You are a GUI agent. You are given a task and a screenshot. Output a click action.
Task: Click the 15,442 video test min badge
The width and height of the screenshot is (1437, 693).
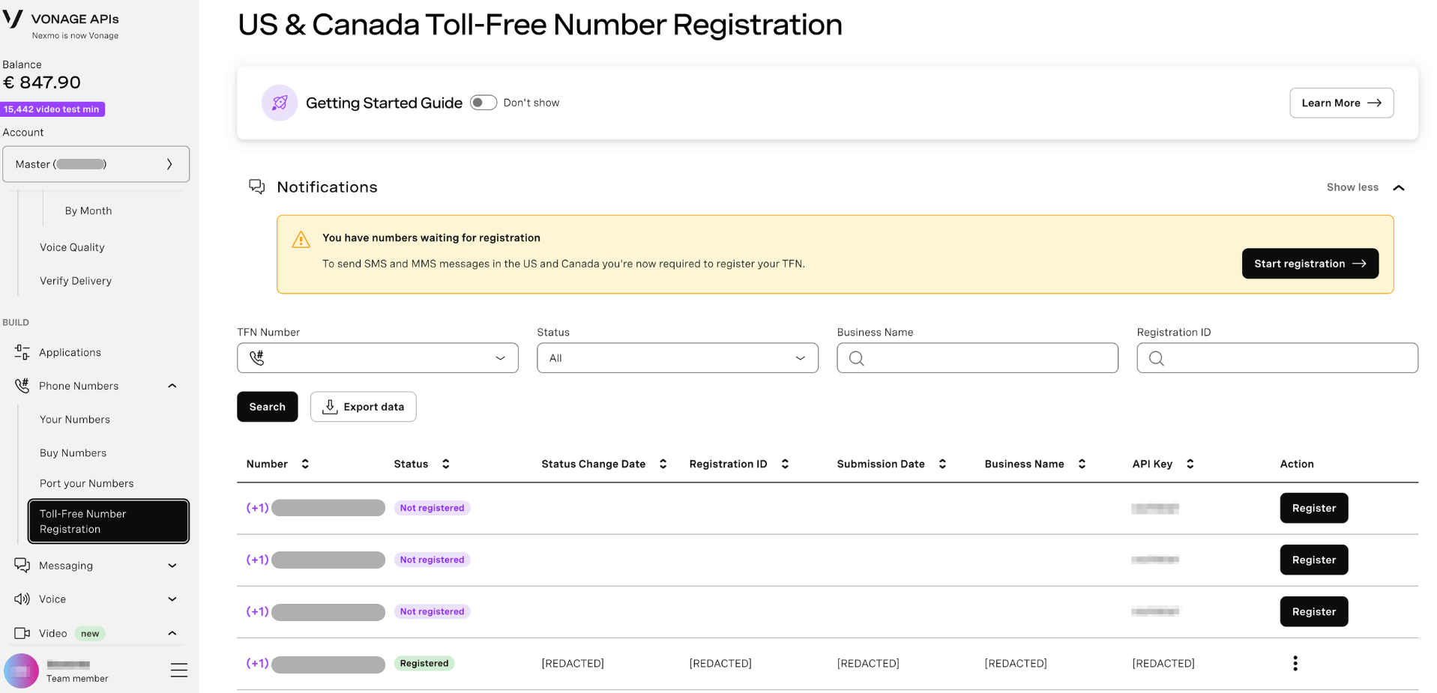pyautogui.click(x=52, y=109)
